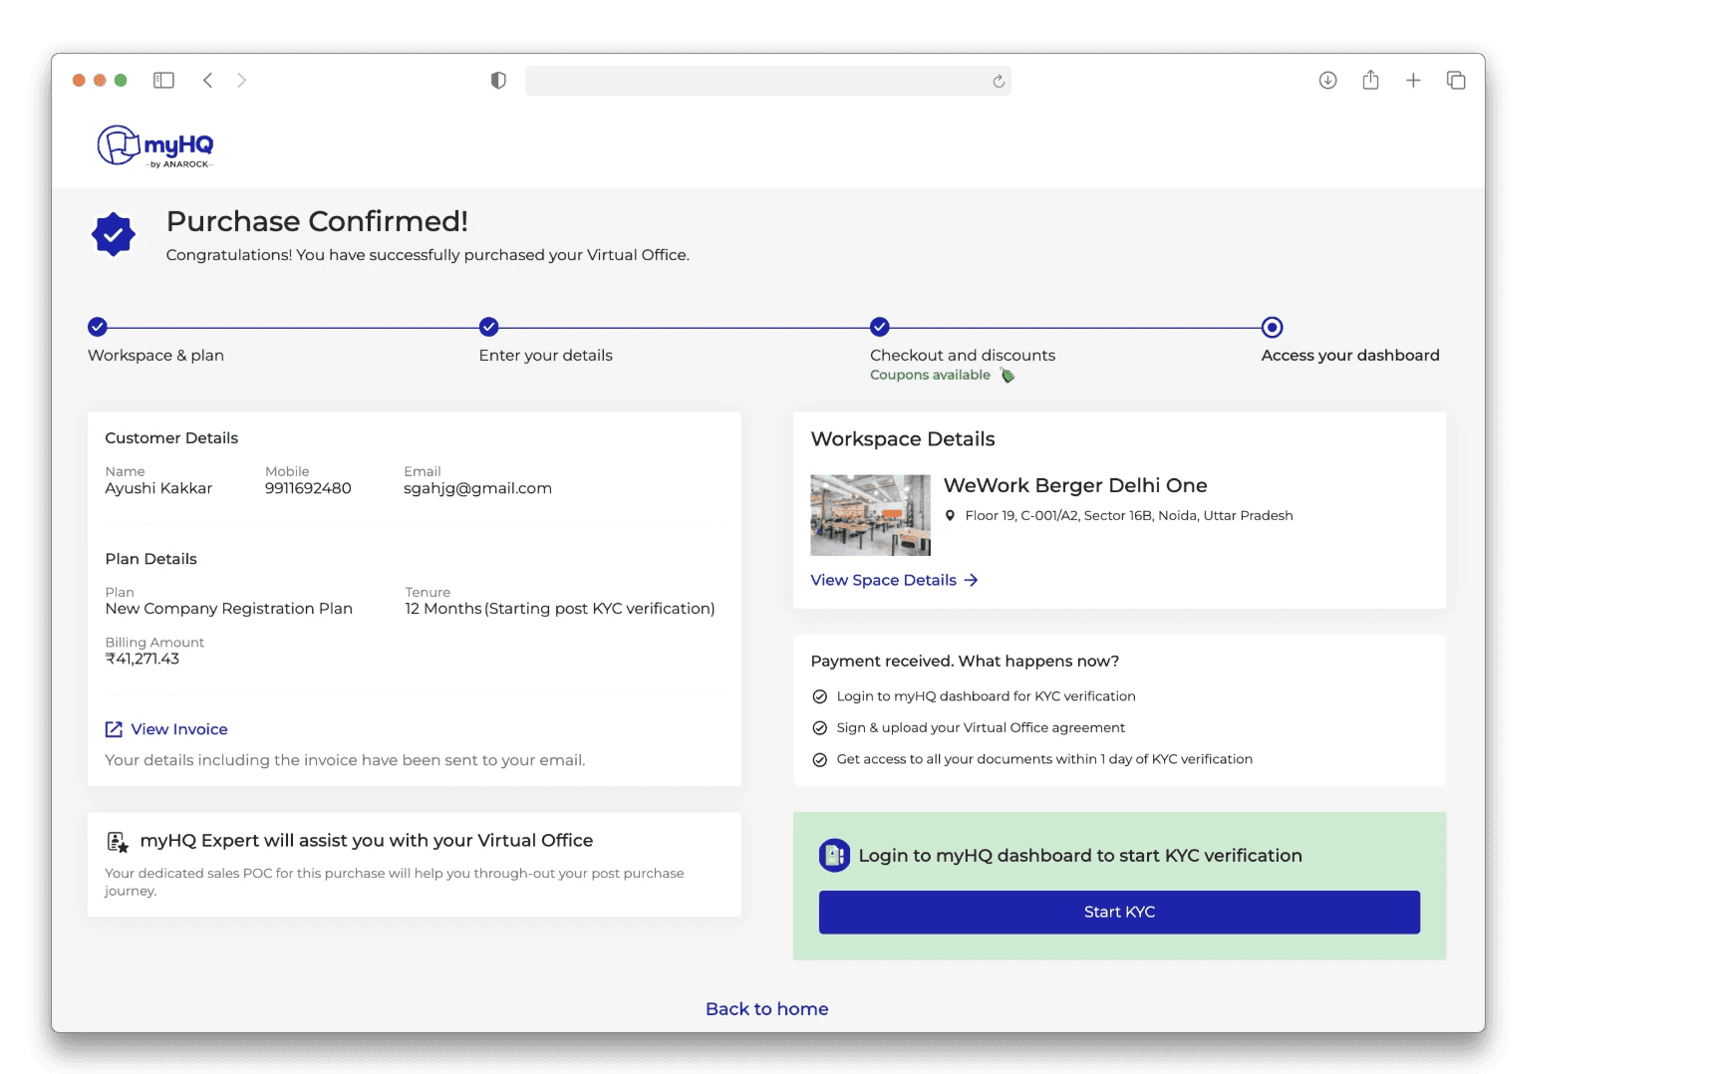Click the blue Purchase Confirmed badge icon
This screenshot has width=1725, height=1074.
click(114, 235)
